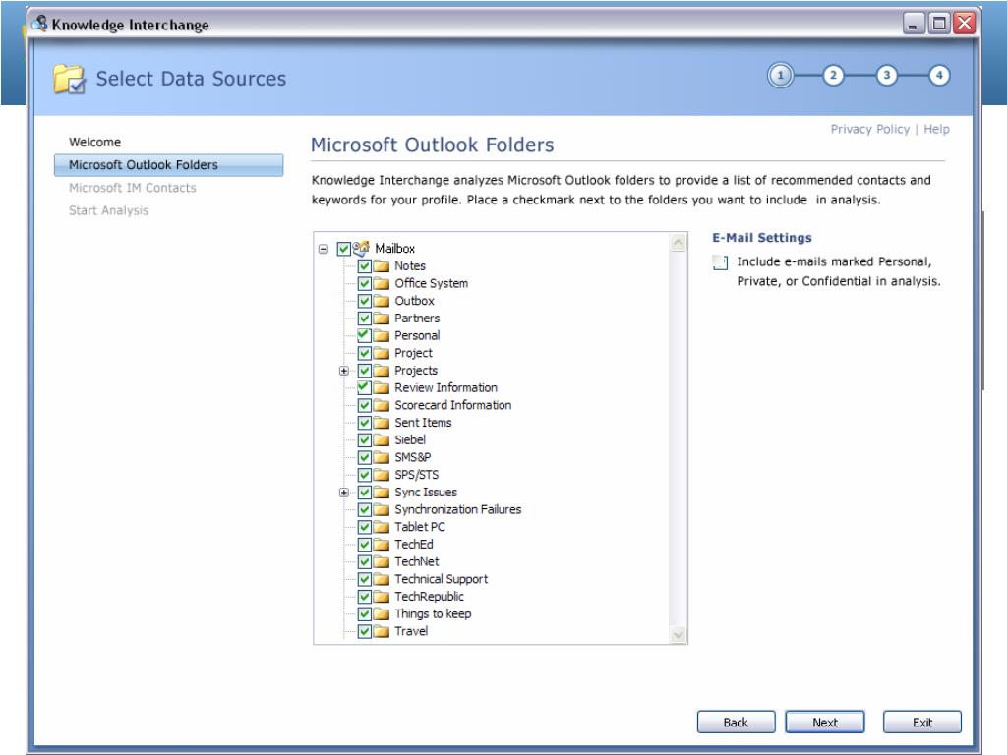Image resolution: width=1007 pixels, height=755 pixels.
Task: Uncheck the Travel folder checkbox
Action: pyautogui.click(x=365, y=631)
